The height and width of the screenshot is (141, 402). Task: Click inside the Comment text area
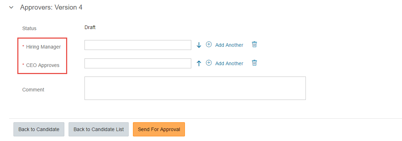tap(195, 88)
